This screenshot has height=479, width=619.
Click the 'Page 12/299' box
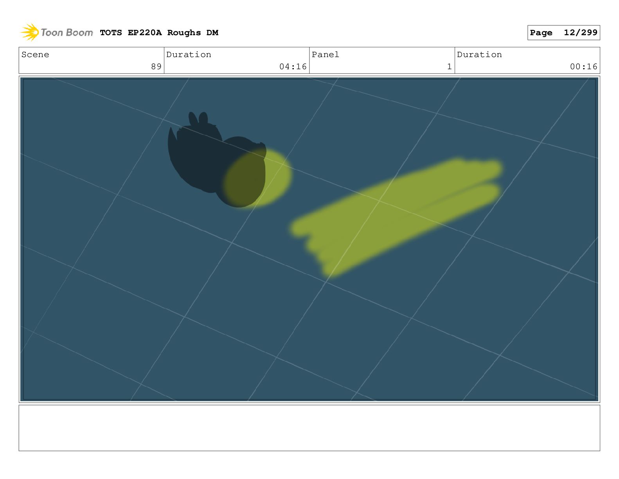[x=563, y=33]
